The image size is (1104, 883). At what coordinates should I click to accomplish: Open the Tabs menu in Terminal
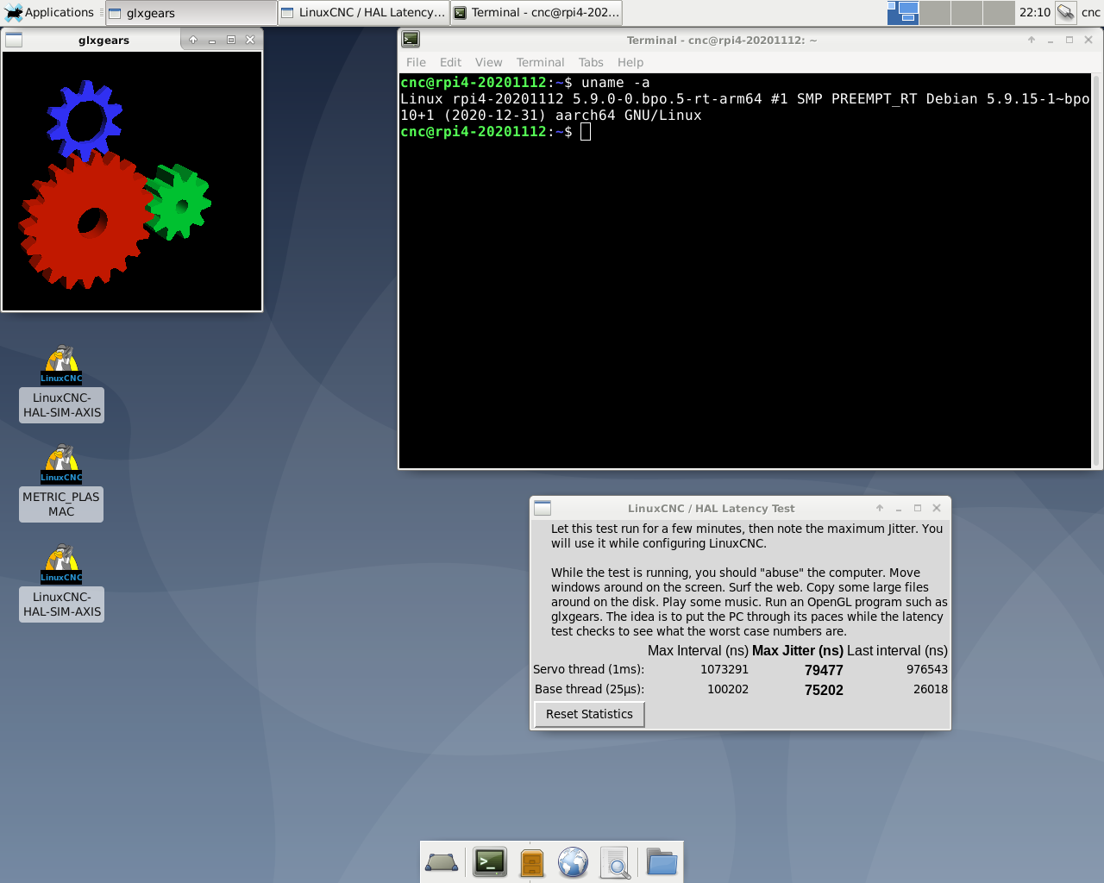591,62
